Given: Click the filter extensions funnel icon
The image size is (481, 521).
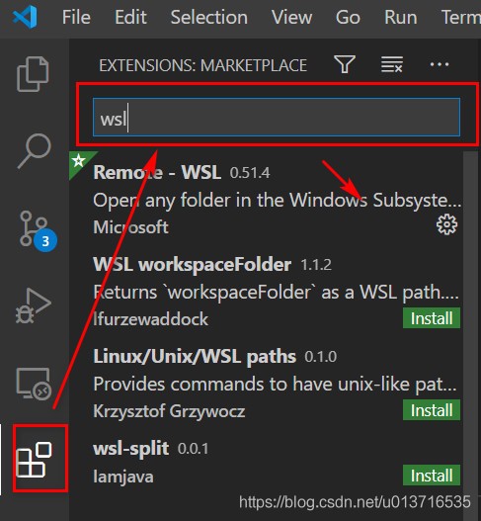Looking at the screenshot, I should (345, 64).
